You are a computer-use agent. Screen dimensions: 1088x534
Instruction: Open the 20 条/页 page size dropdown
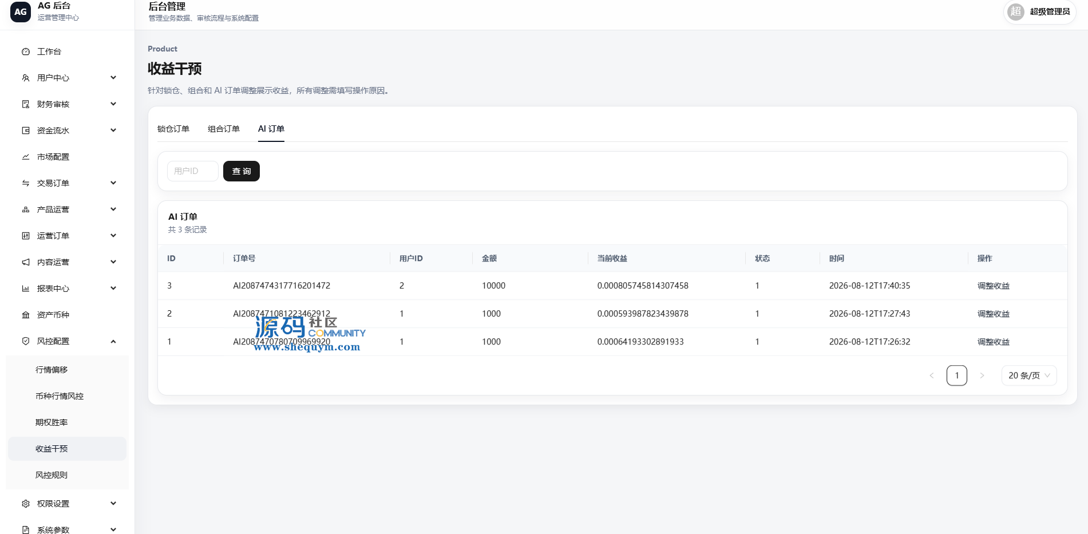coord(1029,375)
